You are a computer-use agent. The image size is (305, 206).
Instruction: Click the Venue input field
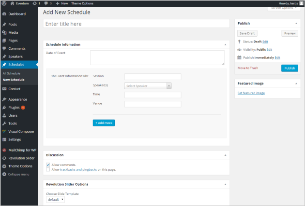[152, 104]
